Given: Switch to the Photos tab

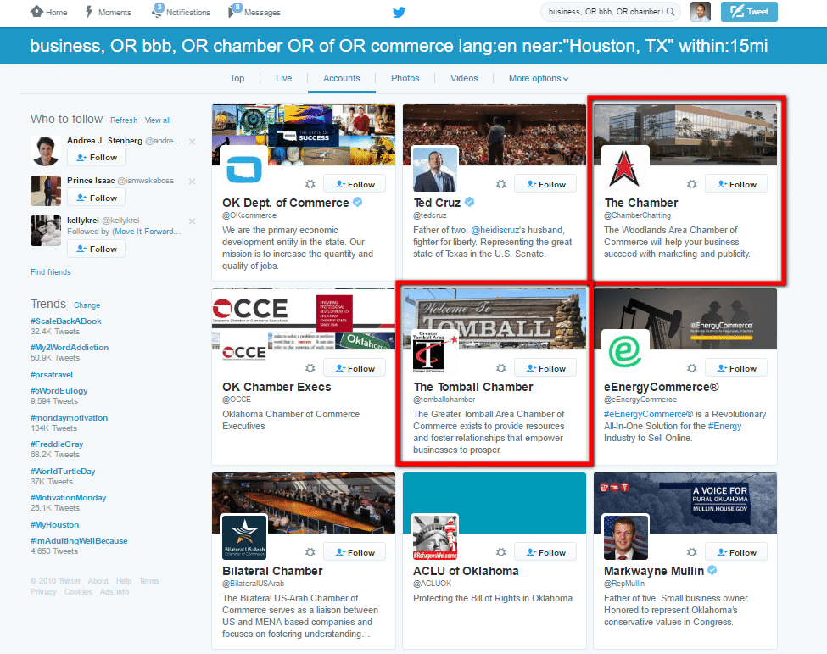Looking at the screenshot, I should click(x=405, y=79).
